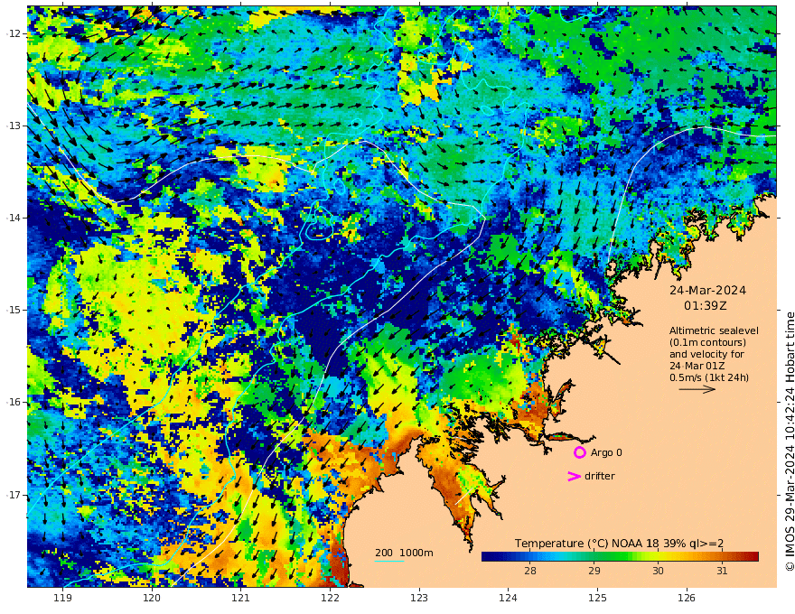Click the '0.5m/s (1kt 24h)' label
The height and width of the screenshot is (614, 795).
[x=709, y=377]
